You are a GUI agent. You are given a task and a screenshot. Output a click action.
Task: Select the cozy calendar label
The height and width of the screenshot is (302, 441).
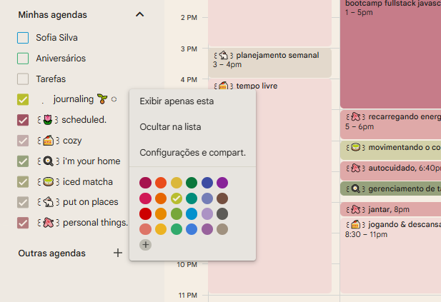coord(59,141)
